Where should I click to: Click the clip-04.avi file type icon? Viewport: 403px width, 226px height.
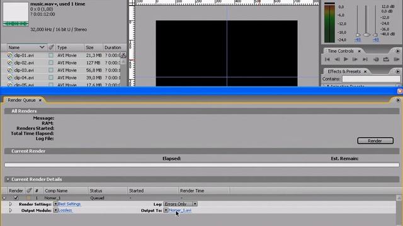(x=10, y=77)
